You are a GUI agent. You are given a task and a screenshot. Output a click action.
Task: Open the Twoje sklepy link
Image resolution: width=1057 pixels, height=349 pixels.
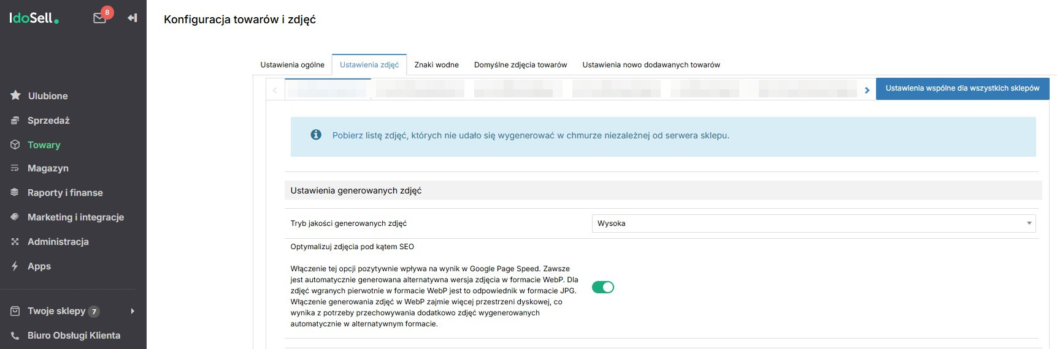tap(56, 311)
